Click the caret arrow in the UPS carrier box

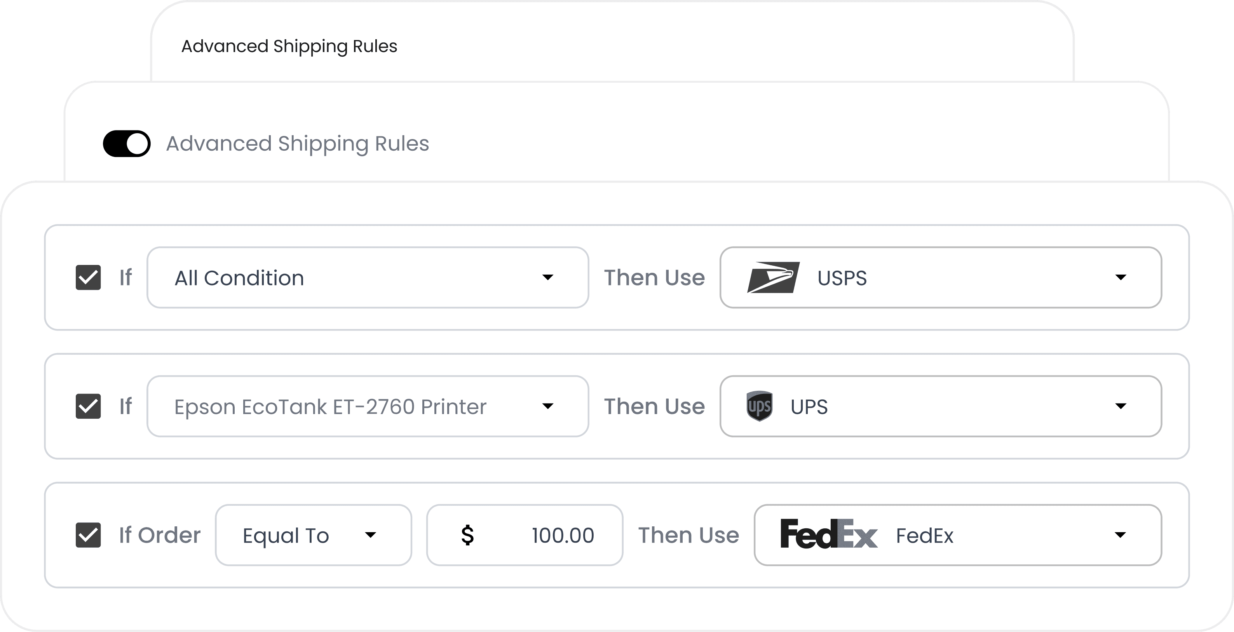click(x=1121, y=406)
